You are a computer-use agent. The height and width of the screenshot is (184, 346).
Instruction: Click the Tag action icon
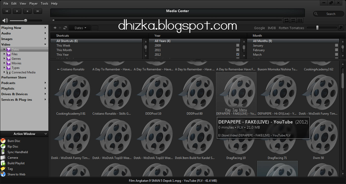click(x=3, y=169)
